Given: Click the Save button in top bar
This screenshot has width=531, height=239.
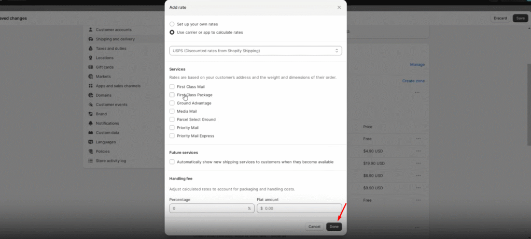Looking at the screenshot, I should [521, 18].
